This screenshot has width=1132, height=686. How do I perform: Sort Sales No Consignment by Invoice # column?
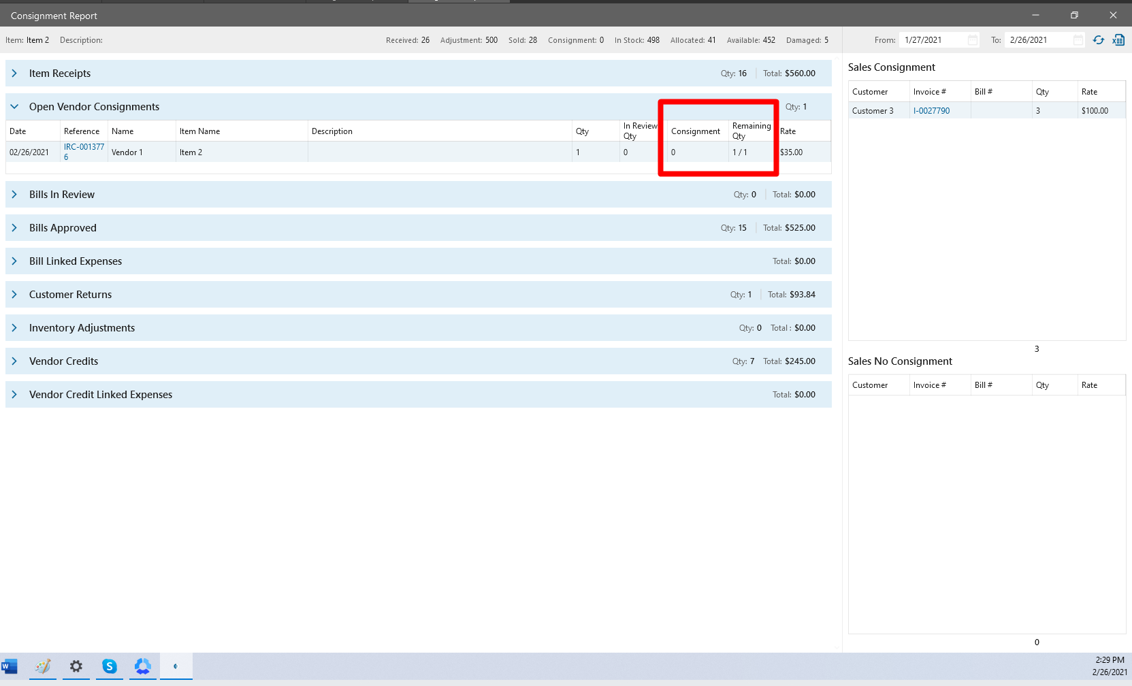coord(940,385)
